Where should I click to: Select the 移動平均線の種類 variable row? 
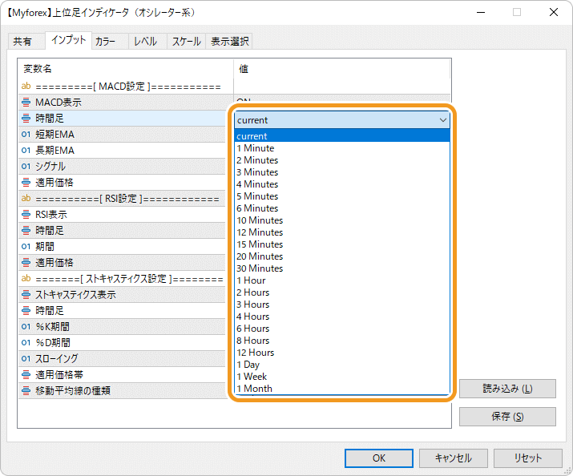coord(122,390)
